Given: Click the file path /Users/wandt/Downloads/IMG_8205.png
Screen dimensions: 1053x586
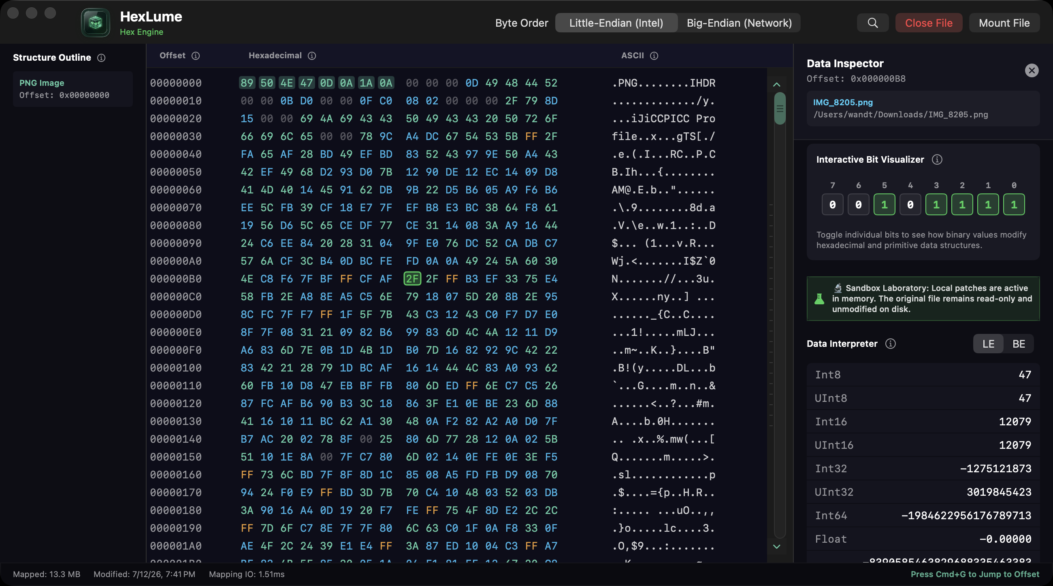Looking at the screenshot, I should point(901,115).
